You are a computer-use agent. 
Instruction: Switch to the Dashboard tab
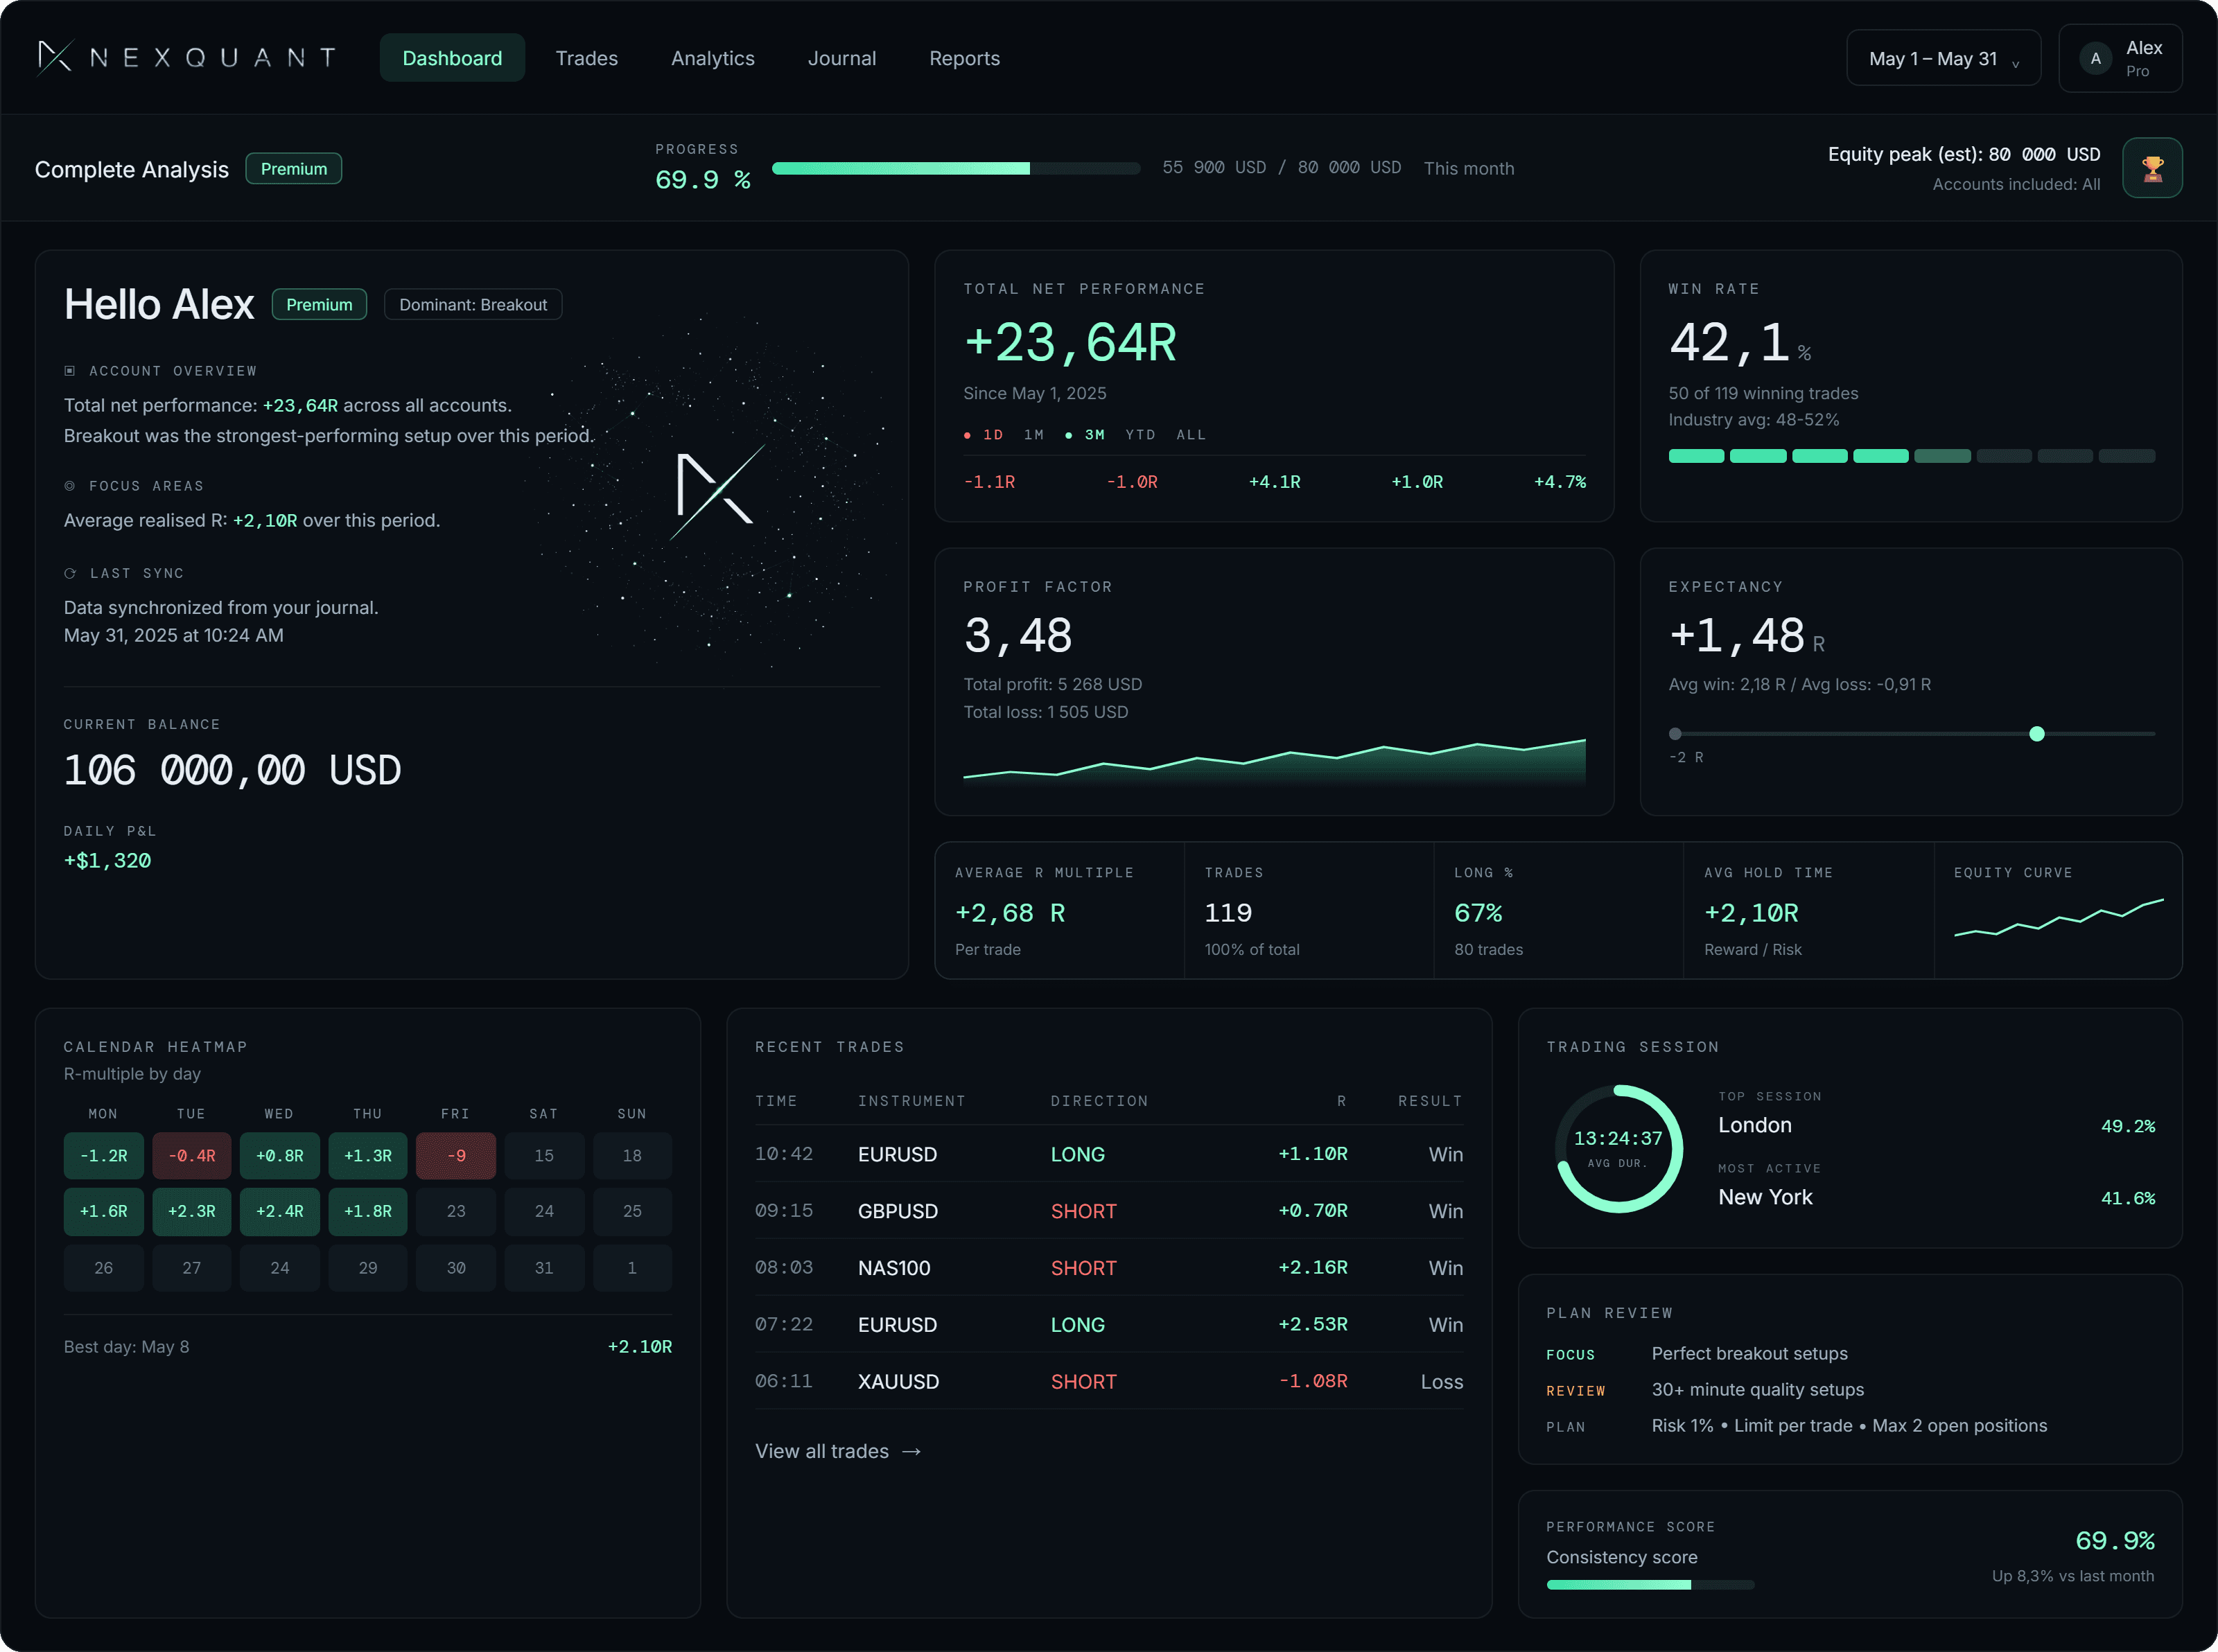coord(452,58)
